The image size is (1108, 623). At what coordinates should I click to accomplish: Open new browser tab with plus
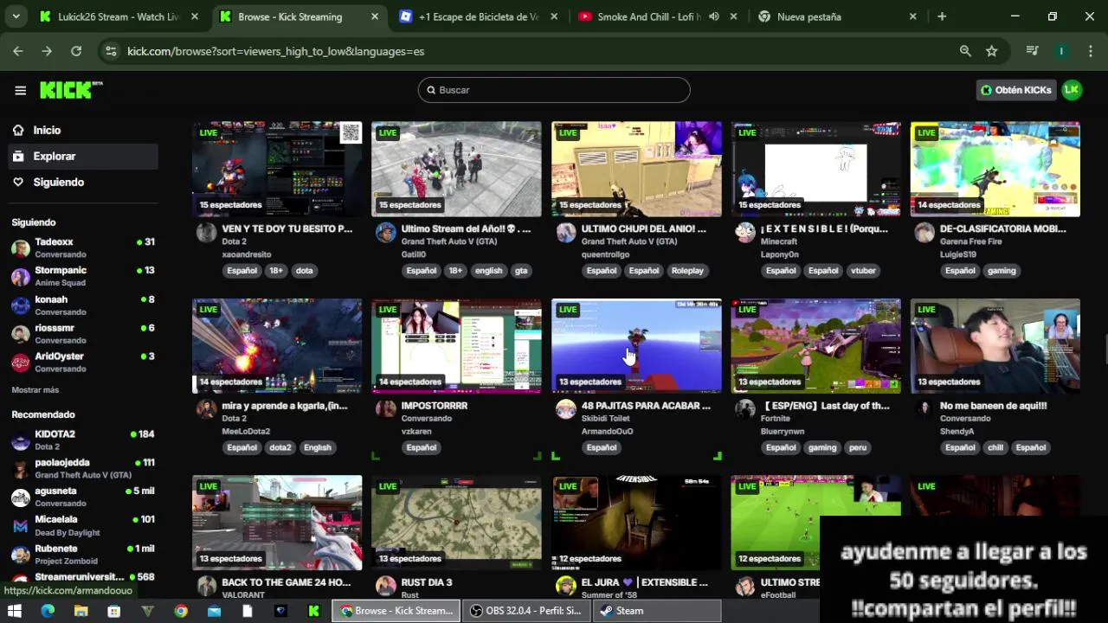point(942,16)
